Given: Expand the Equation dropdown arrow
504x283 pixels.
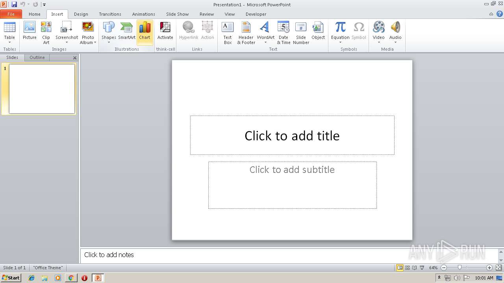Looking at the screenshot, I should [x=340, y=42].
